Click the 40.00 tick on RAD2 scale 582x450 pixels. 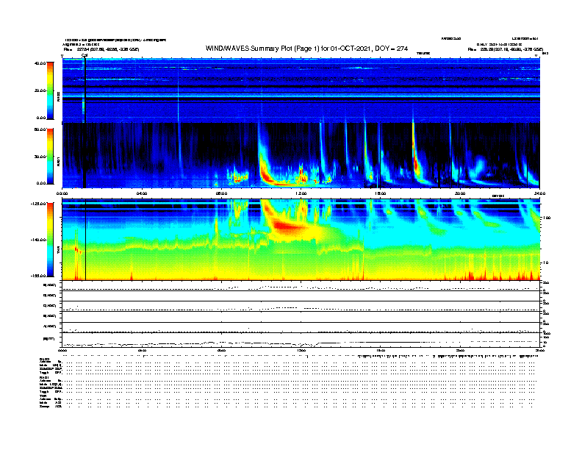pos(40,63)
